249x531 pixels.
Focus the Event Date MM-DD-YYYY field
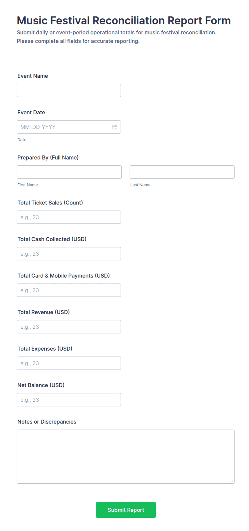(69, 127)
